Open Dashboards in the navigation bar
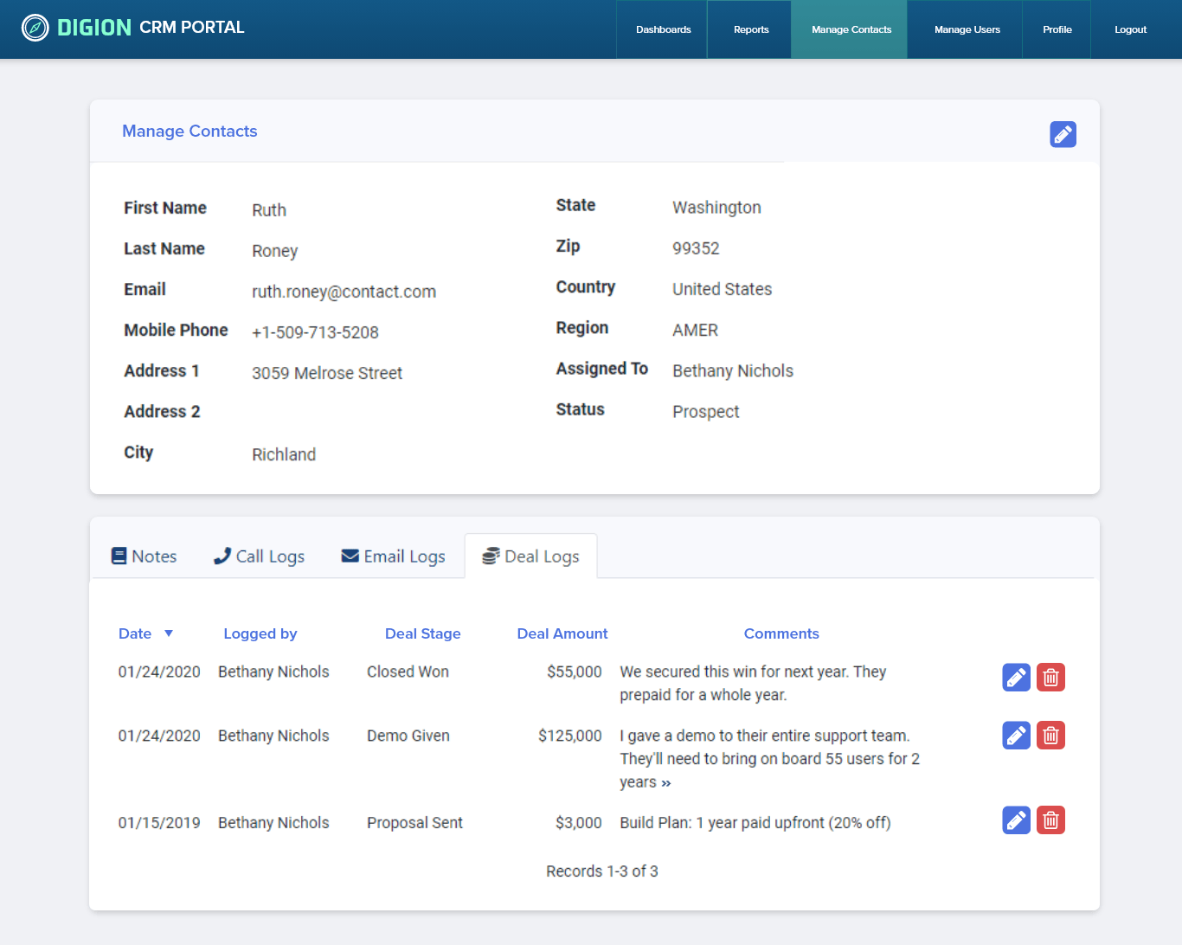 663,29
